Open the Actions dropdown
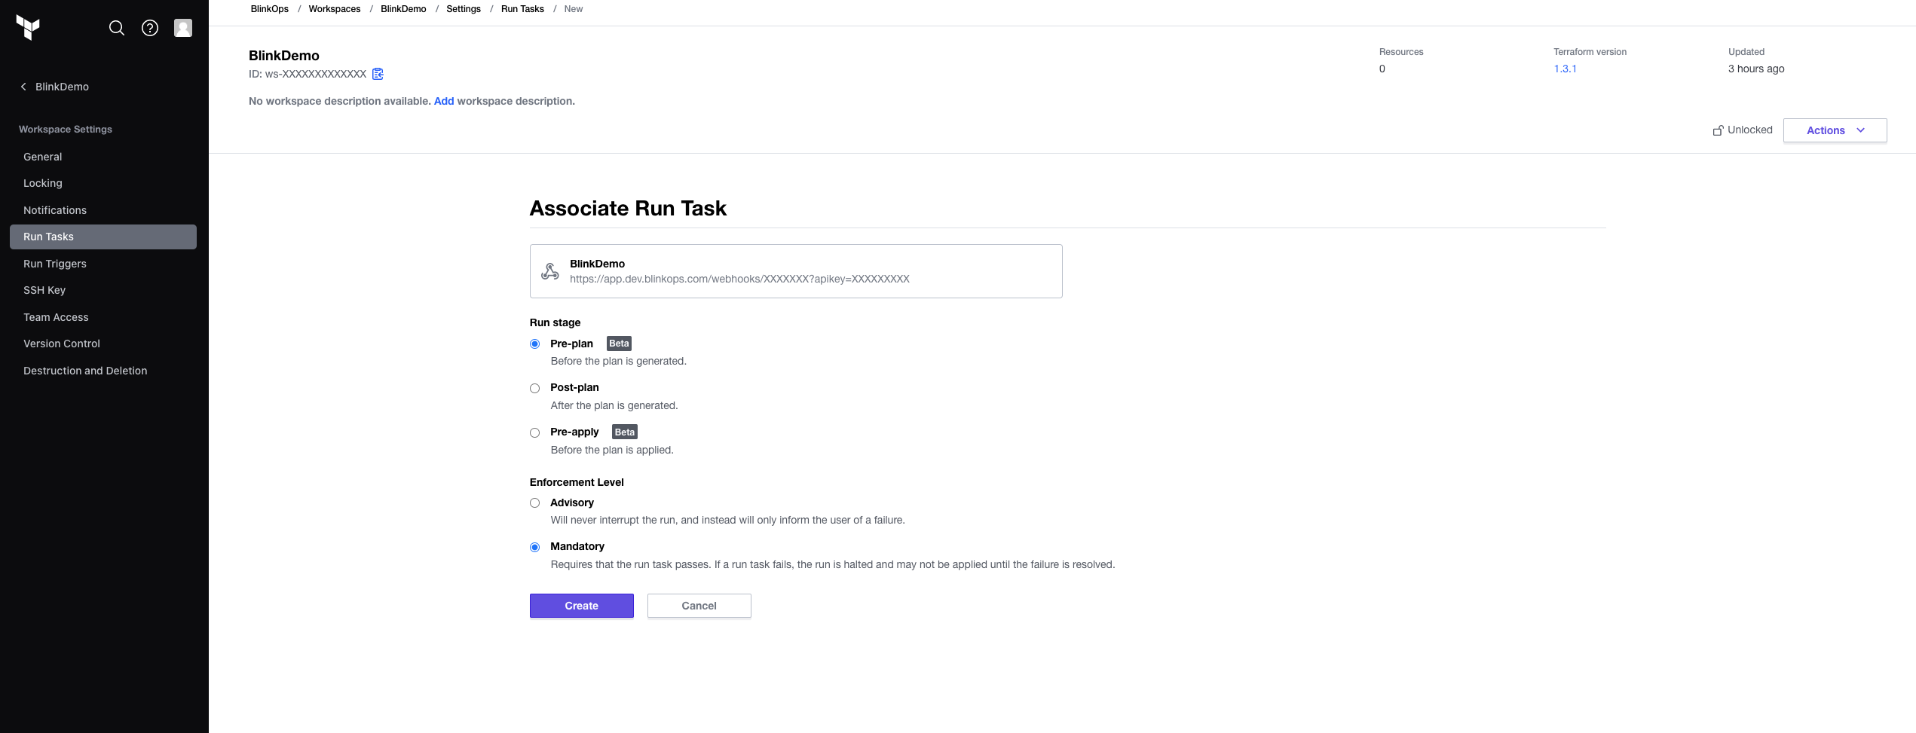Screen dimensions: 1916x733 click(1835, 130)
